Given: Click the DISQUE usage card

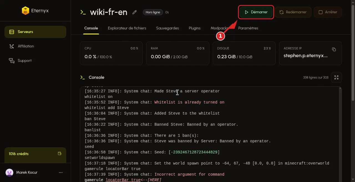Looking at the screenshot, I should (x=244, y=53).
